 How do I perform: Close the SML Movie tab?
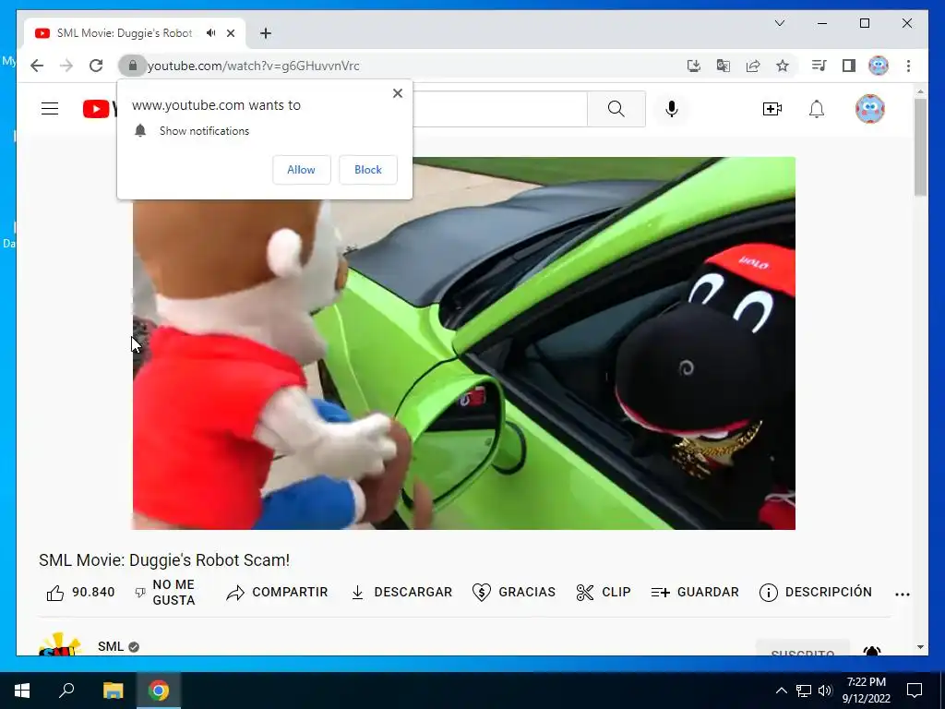tap(230, 33)
